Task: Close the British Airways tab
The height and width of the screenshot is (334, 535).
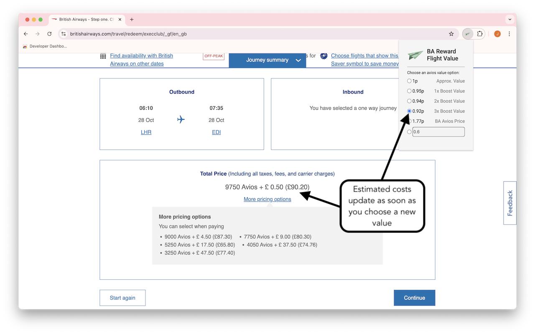Action: (x=120, y=20)
